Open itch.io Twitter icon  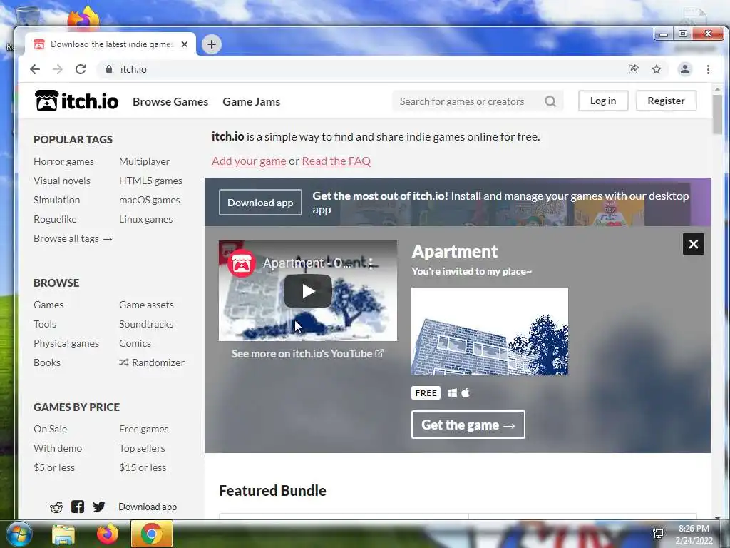98,507
